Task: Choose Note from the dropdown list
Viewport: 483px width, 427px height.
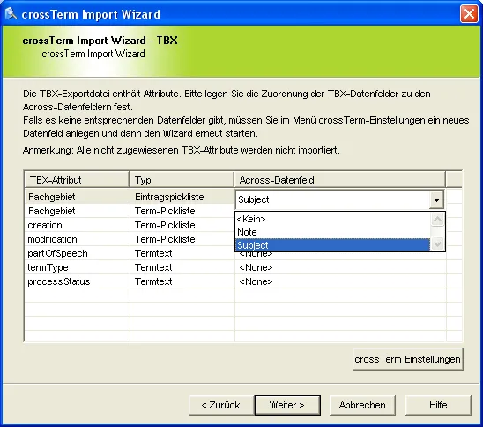Action: [332, 232]
